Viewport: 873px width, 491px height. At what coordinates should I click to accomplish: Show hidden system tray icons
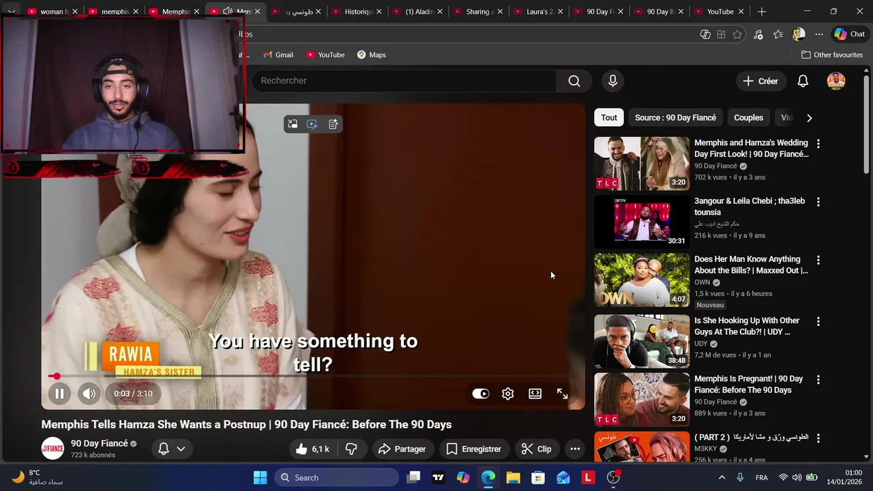click(x=722, y=477)
